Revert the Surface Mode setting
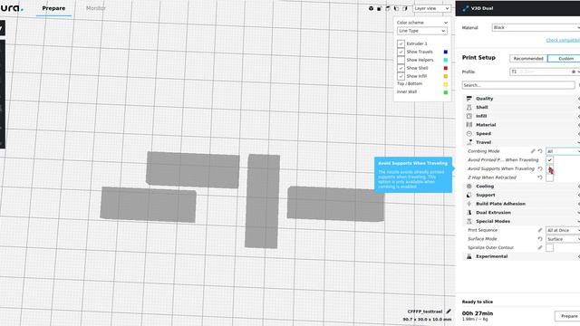Image resolution: width=580 pixels, height=326 pixels. 540,239
